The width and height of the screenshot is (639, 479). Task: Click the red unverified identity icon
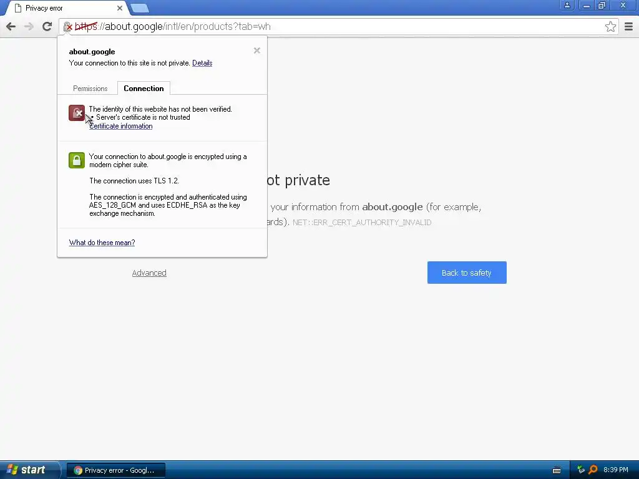pyautogui.click(x=77, y=113)
